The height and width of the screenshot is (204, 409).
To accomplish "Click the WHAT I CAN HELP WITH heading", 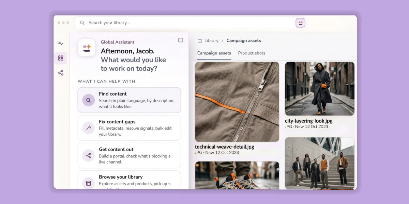I will [x=106, y=82].
